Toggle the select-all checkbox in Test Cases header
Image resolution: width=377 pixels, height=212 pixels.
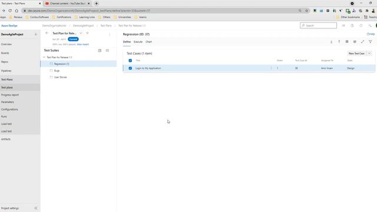click(130, 61)
